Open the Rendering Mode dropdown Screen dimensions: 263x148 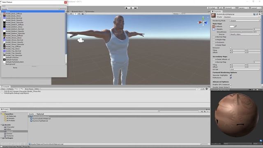245,21
